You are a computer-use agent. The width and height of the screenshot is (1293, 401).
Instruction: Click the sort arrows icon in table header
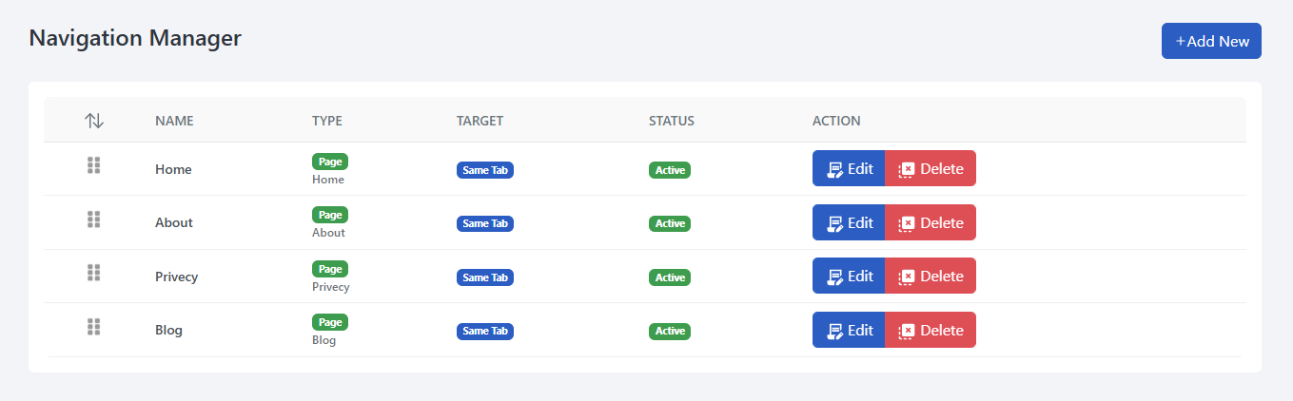click(x=93, y=121)
